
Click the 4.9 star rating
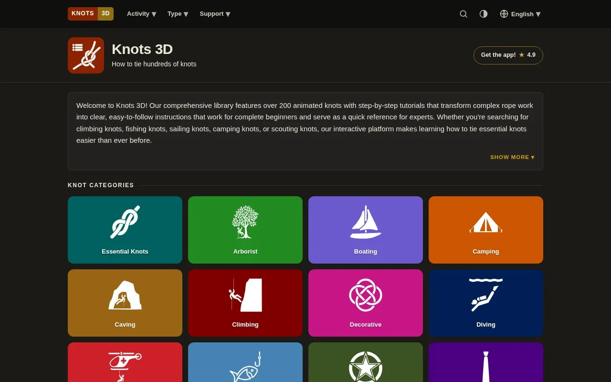click(527, 55)
